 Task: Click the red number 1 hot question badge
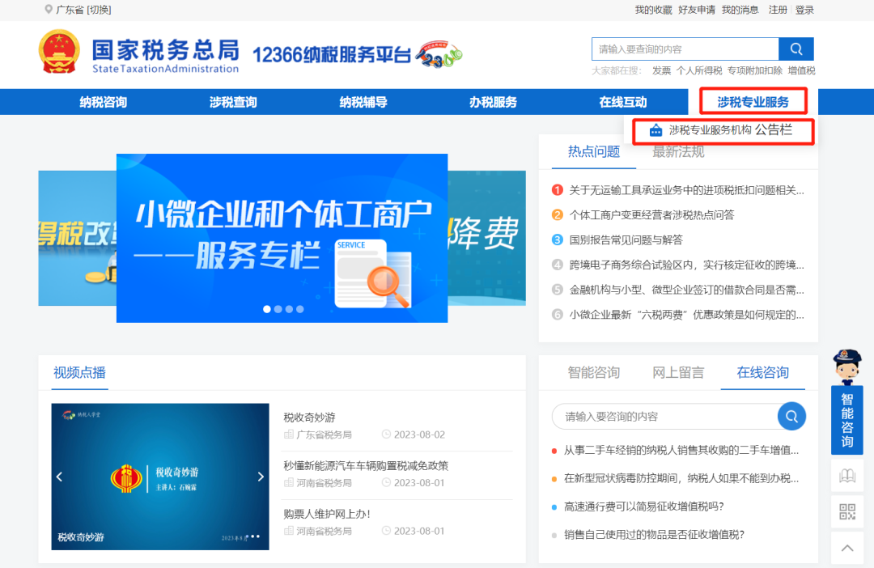(x=557, y=190)
